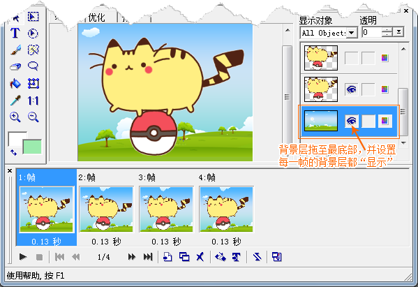This screenshot has height=287, width=418.
Task: Click the Reverse Frame Order icon
Action: pos(257,257)
